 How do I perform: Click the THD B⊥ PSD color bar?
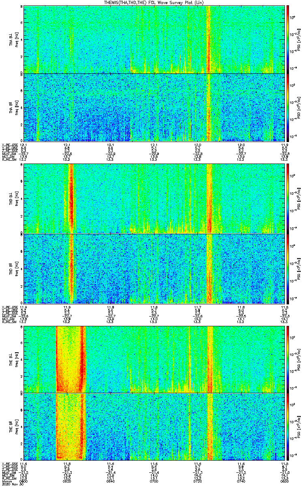tap(288, 198)
